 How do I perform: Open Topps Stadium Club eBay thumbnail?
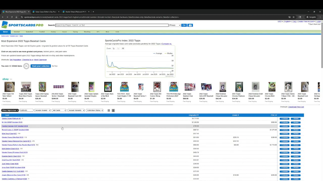tap(190, 87)
